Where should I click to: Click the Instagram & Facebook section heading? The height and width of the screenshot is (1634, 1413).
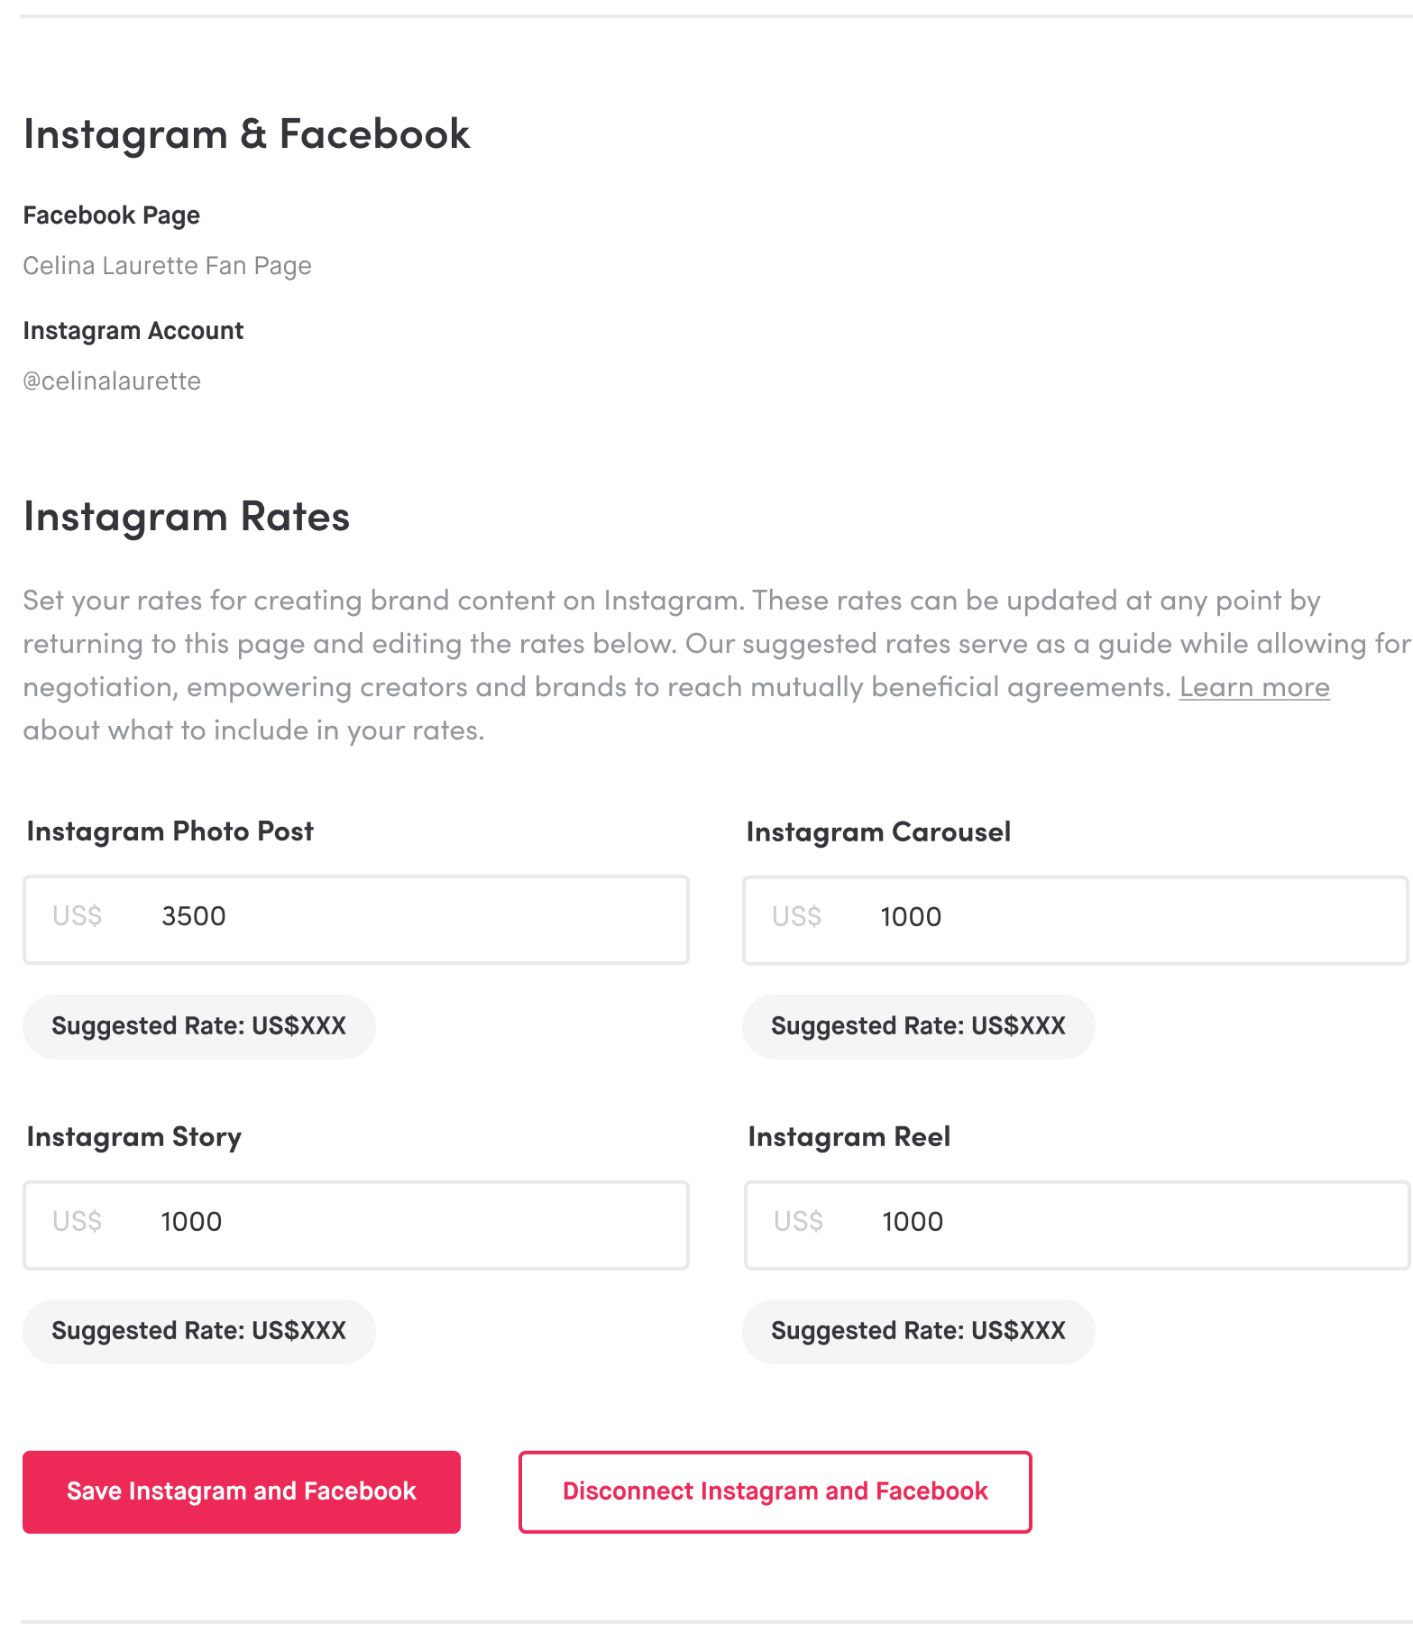pos(246,134)
